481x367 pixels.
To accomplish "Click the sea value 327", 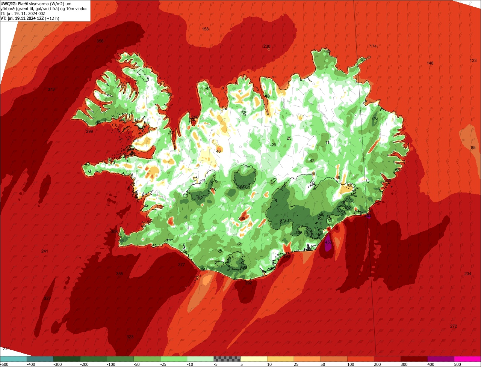I will (47, 298).
